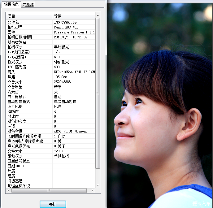Select the aperture value 4.0

coord(57,57)
